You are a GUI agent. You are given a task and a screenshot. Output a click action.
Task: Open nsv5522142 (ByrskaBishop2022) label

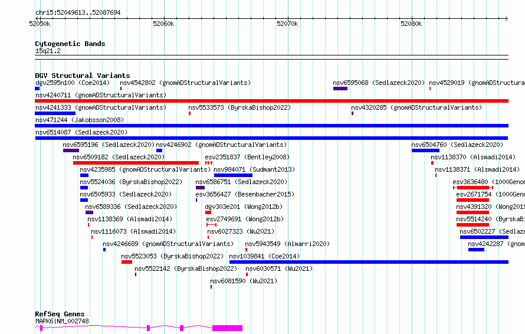tap(186, 268)
